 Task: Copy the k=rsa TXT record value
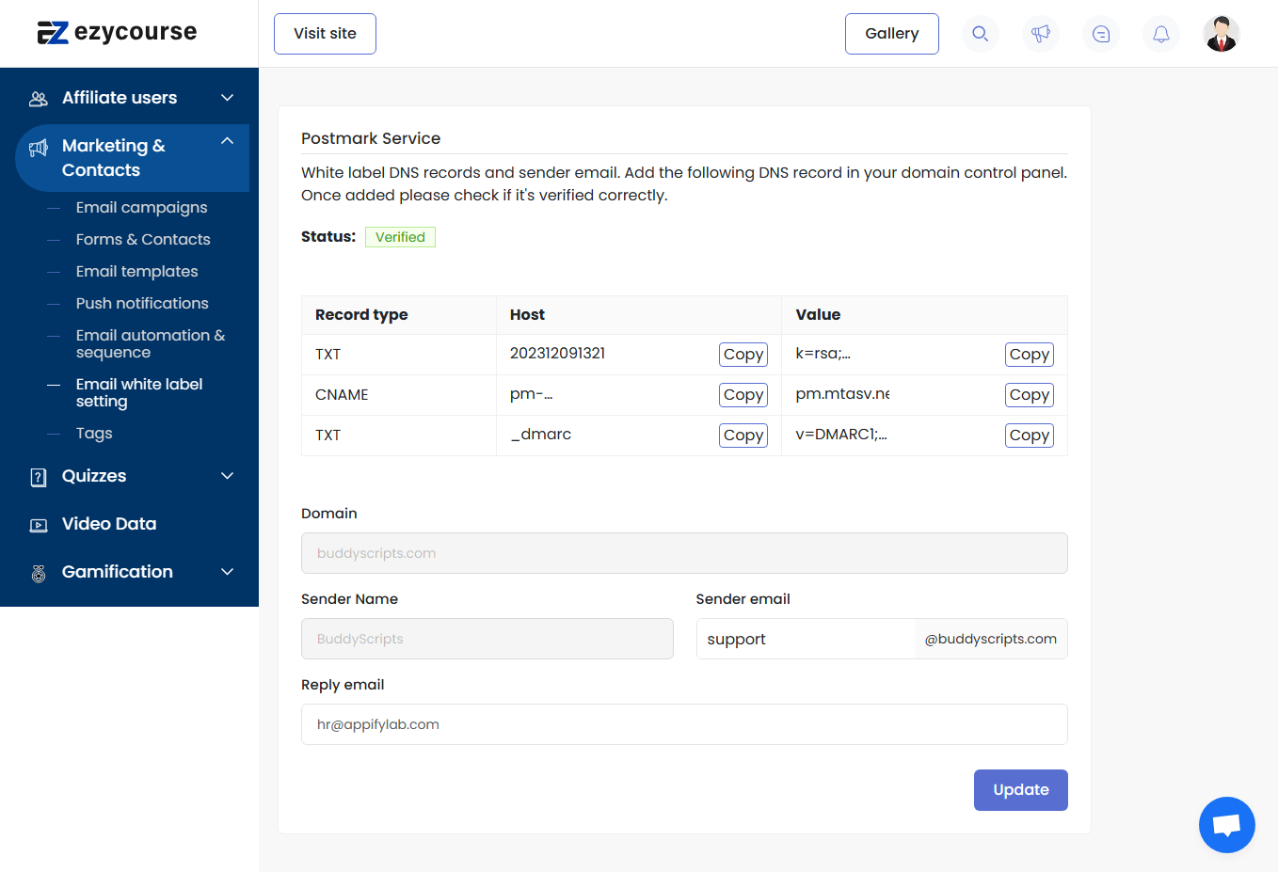point(1030,355)
